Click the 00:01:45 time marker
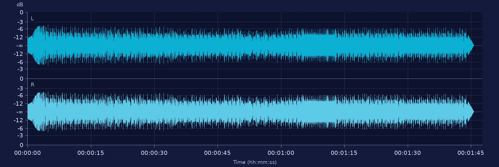The image size is (499, 167). coord(471,153)
